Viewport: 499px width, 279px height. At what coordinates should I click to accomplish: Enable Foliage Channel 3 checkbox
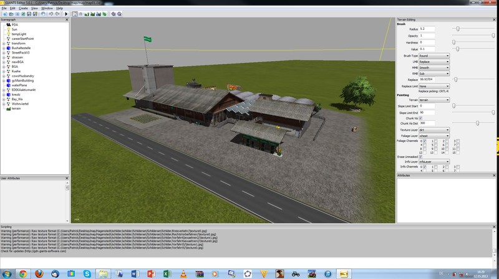point(458,141)
